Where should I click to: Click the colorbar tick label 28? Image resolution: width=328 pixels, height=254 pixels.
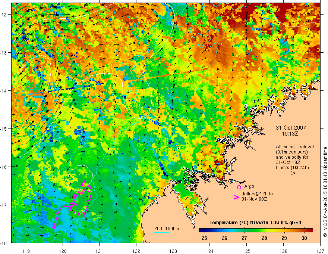click(x=264, y=238)
